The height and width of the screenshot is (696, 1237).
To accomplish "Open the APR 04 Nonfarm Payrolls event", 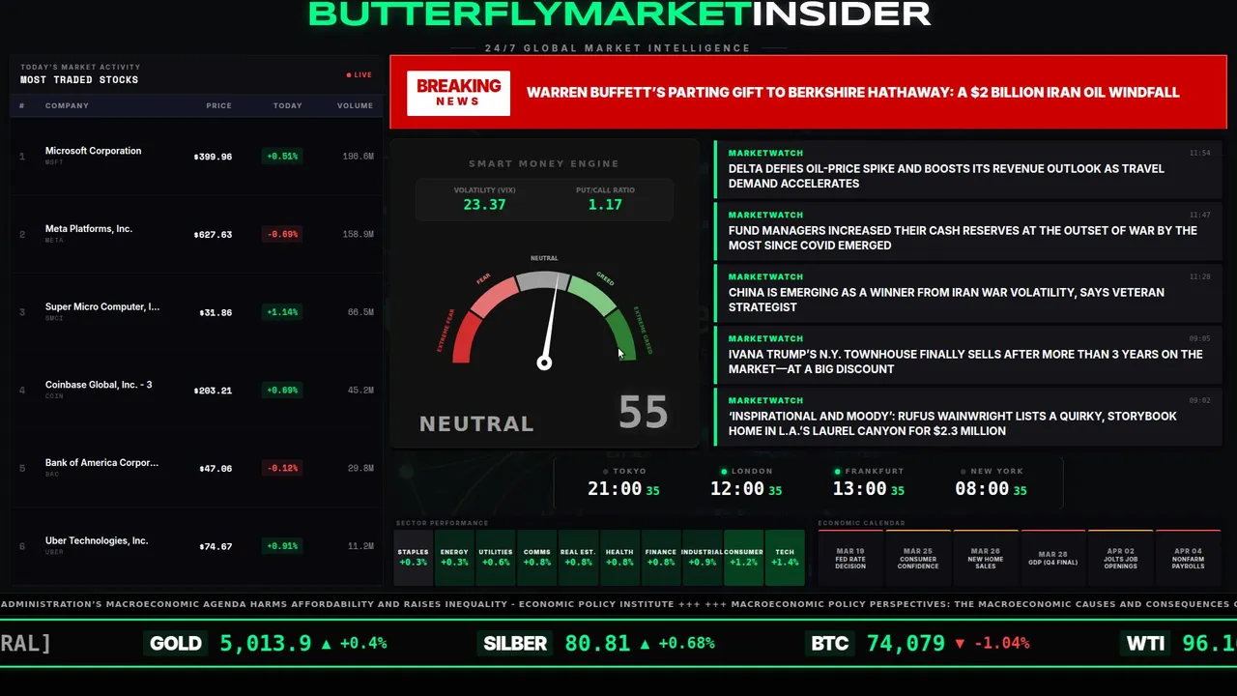I will click(x=1189, y=558).
